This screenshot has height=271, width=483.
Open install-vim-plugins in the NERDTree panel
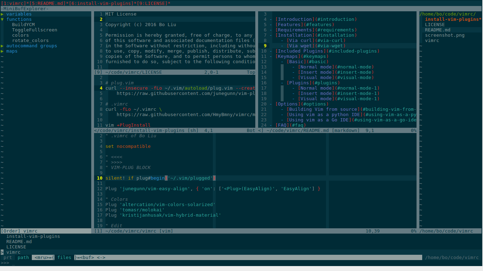[452, 19]
